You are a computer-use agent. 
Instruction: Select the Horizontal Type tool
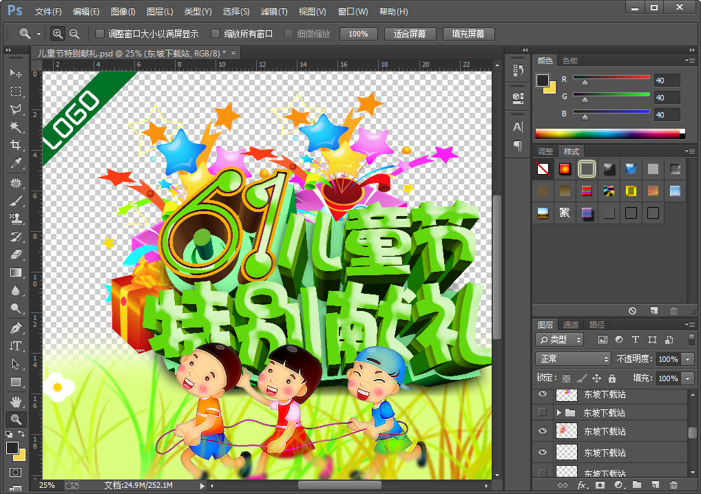point(15,345)
